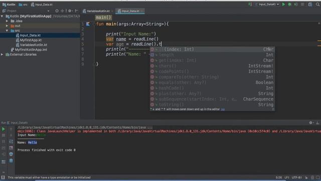Choose plus(other: Any?) completion suggestion
The width and height of the screenshot is (321, 181).
pyautogui.click(x=212, y=94)
